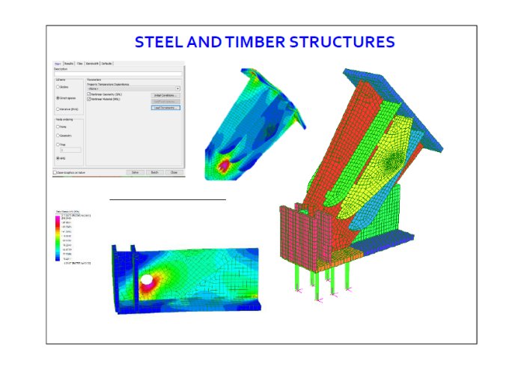The height and width of the screenshot is (370, 524).
Task: Select the Bandwidth tab
Action: 92,64
